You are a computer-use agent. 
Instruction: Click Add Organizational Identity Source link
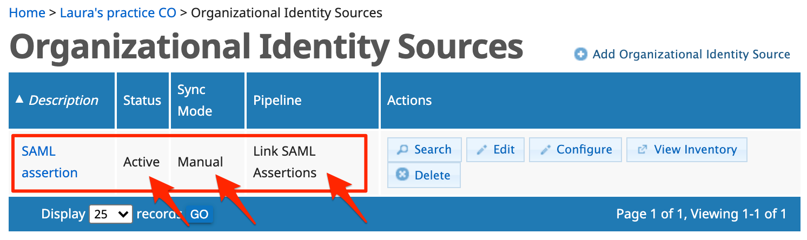691,55
